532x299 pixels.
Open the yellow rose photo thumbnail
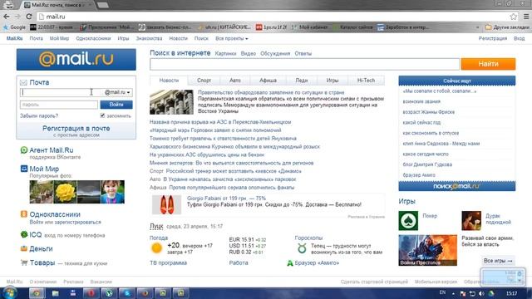click(x=65, y=192)
